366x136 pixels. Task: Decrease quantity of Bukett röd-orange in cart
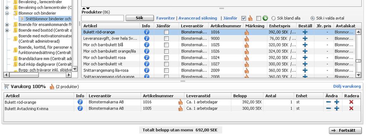[328, 102]
